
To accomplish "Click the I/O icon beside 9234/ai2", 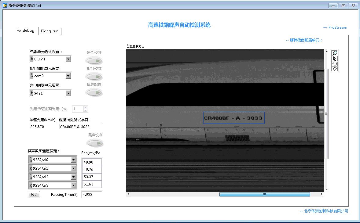I will [x=31, y=176].
